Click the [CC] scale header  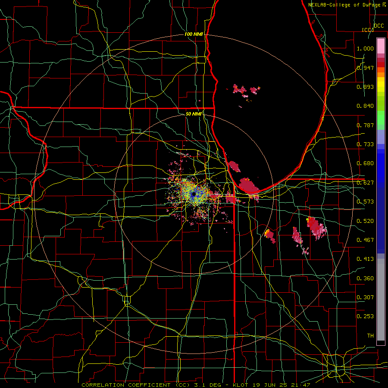pyautogui.click(x=368, y=30)
